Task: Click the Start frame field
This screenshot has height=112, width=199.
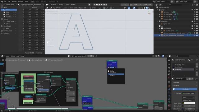Action: [137, 5]
